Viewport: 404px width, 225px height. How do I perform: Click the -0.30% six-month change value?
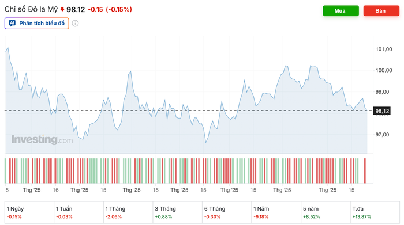click(212, 216)
